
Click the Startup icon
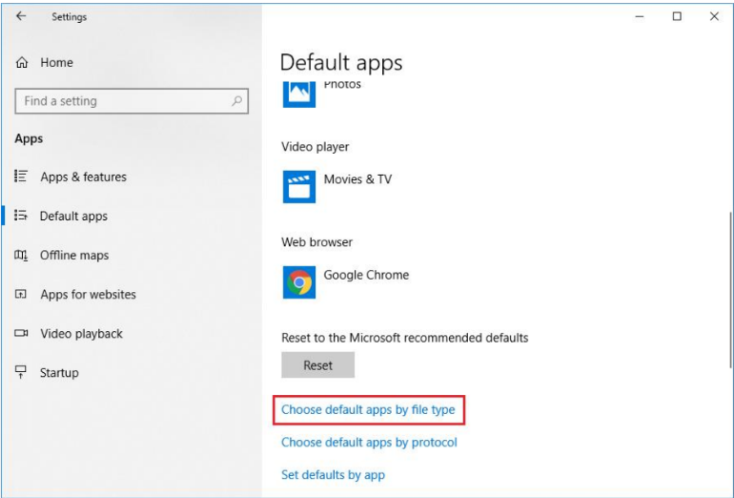pyautogui.click(x=21, y=373)
